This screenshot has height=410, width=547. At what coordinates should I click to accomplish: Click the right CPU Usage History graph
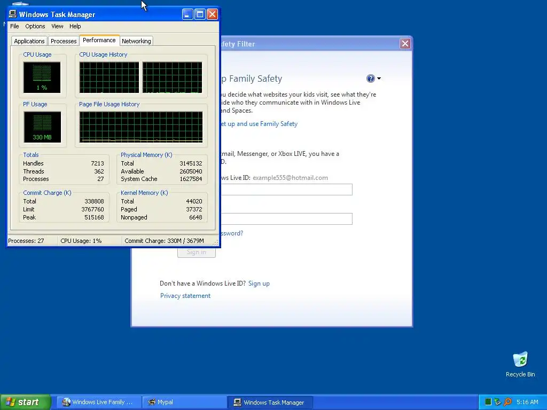point(173,77)
